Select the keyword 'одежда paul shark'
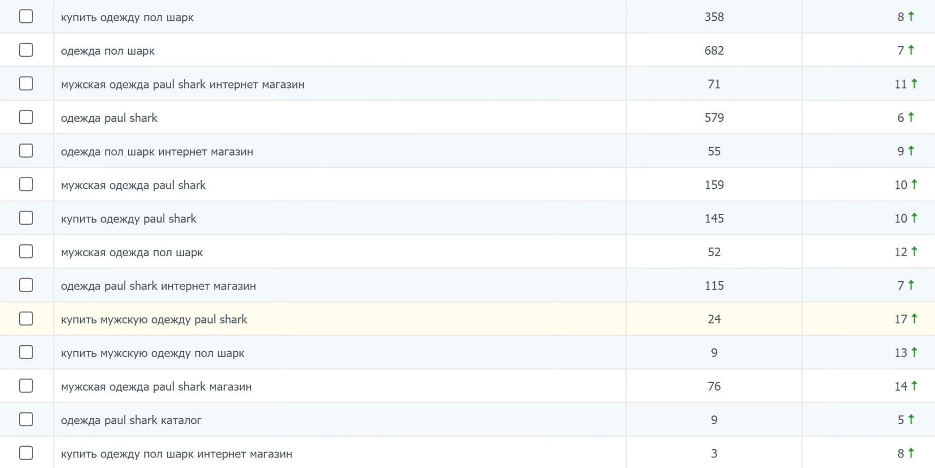This screenshot has width=935, height=468. (x=109, y=118)
